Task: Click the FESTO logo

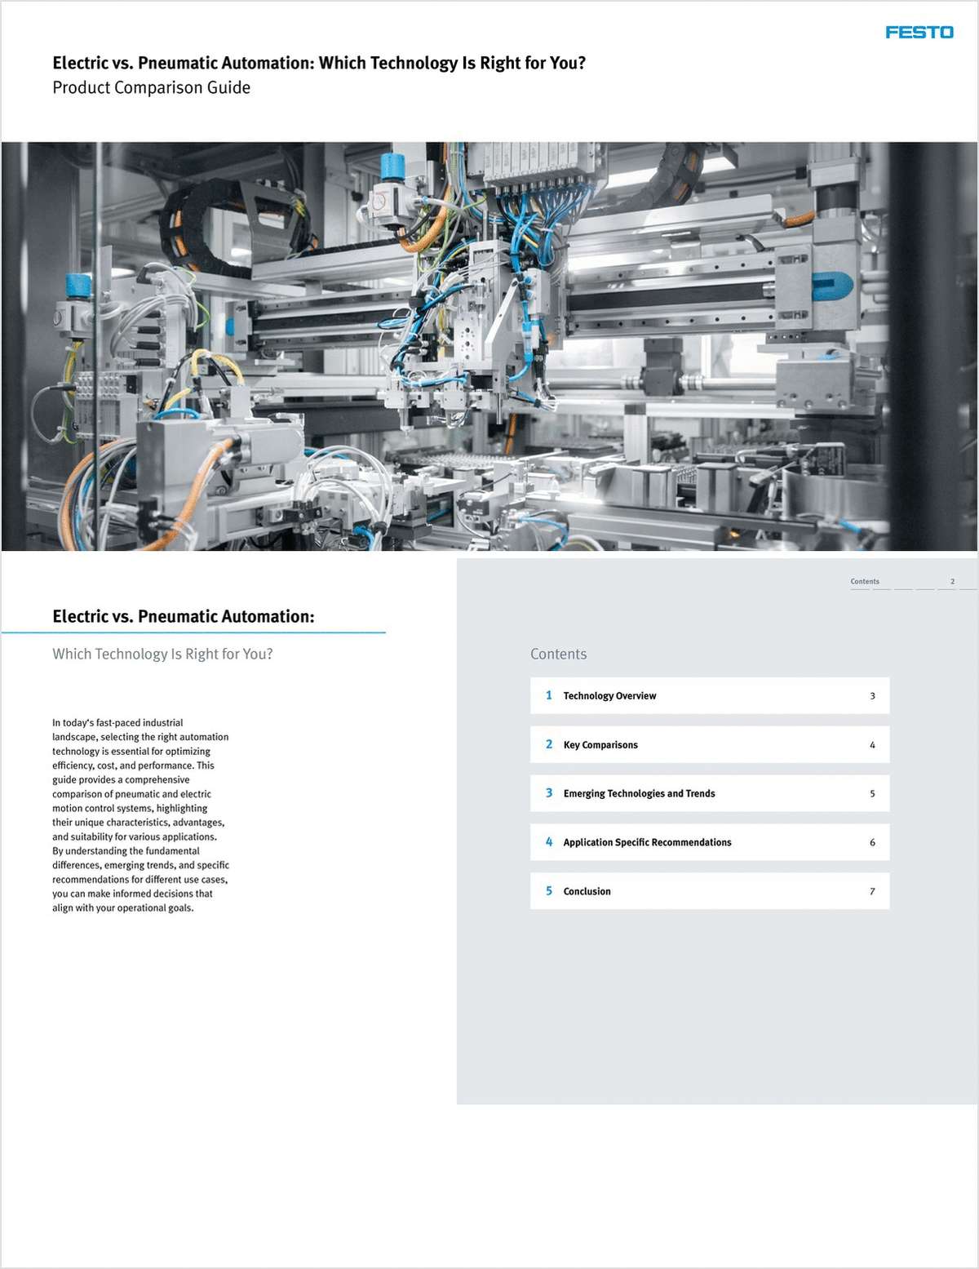Action: tap(918, 33)
